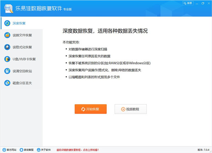The height and width of the screenshot is (153, 212).
Task: Click the red data recovery tutorial link
Action: coord(78,150)
